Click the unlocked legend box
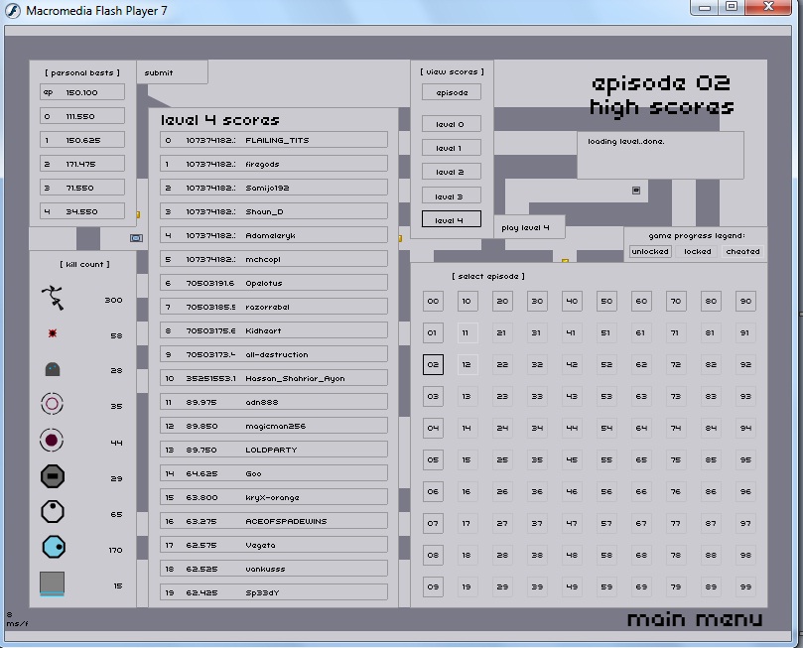This screenshot has width=803, height=648. coord(650,252)
